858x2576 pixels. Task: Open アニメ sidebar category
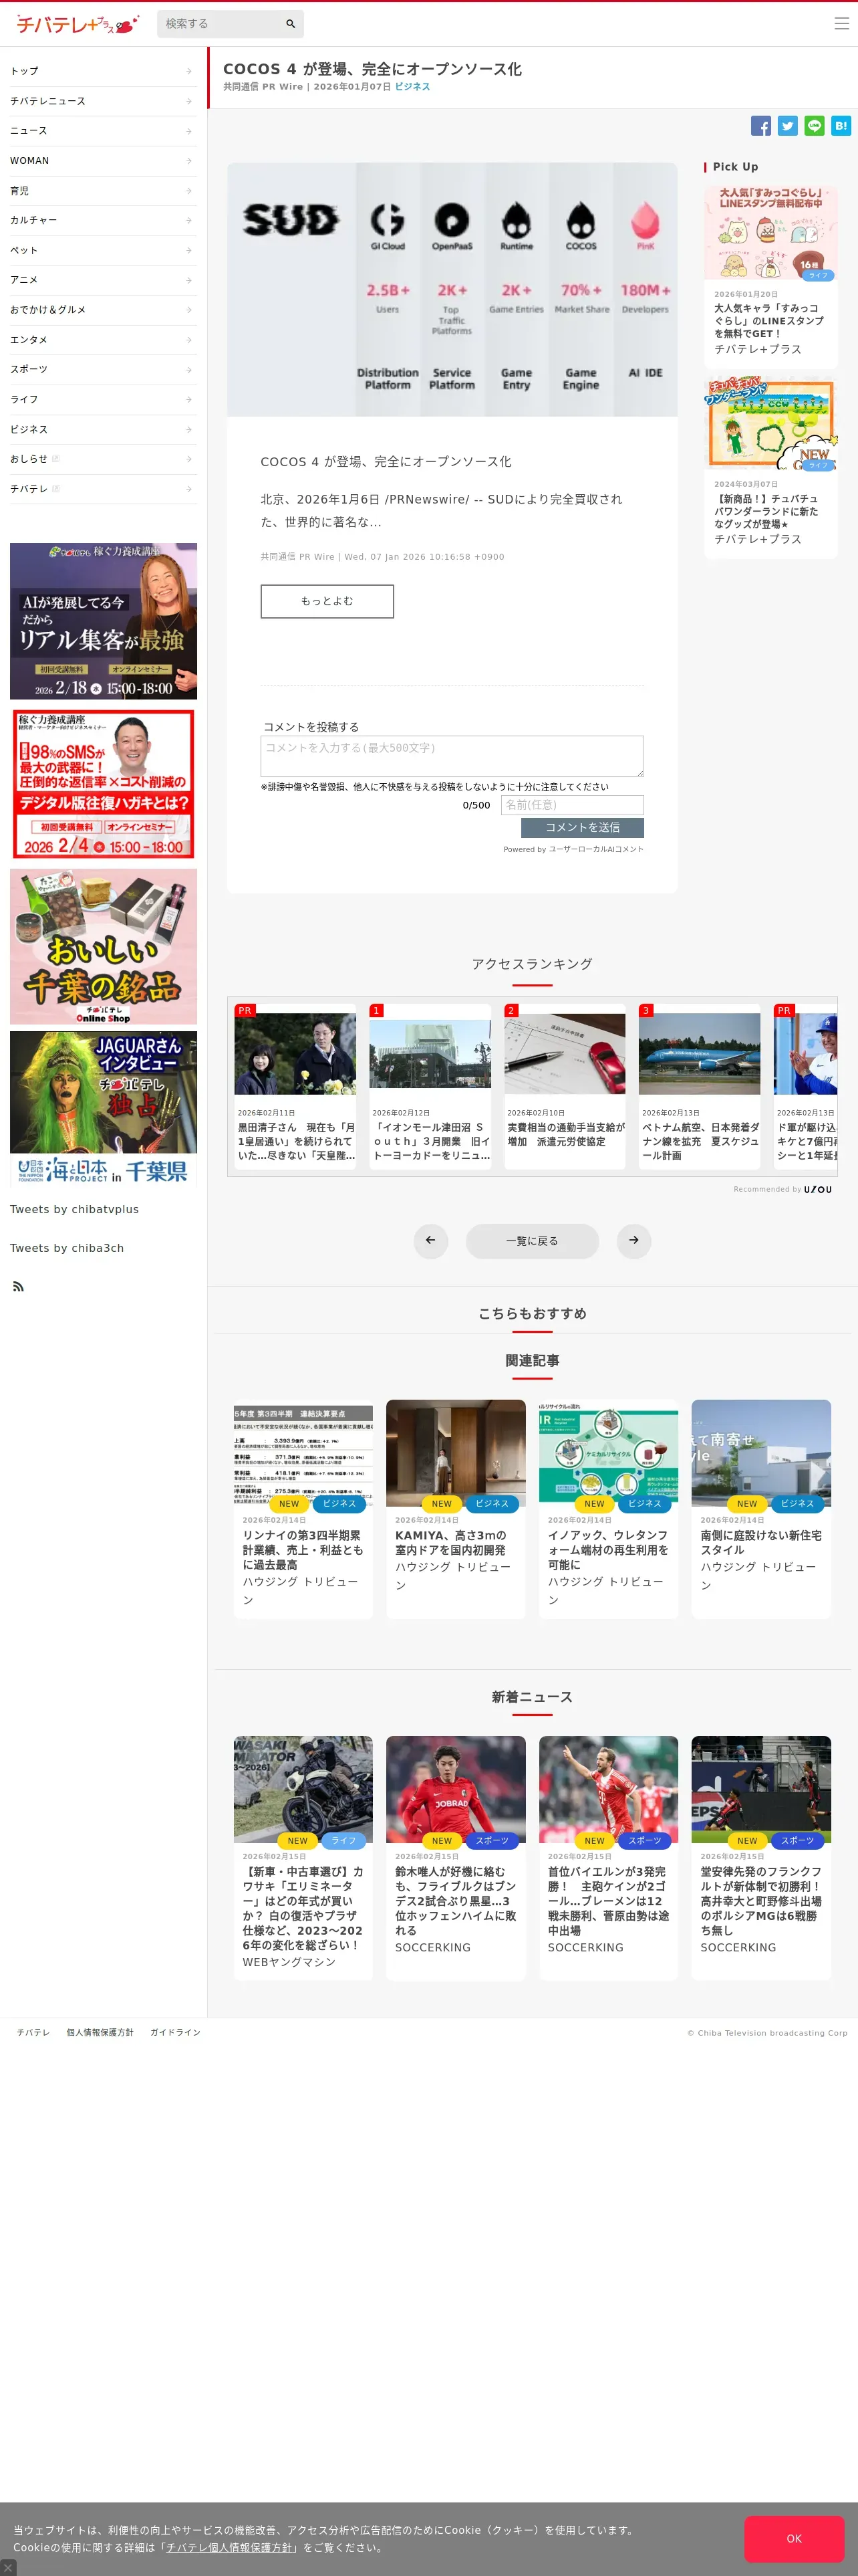pyautogui.click(x=103, y=280)
